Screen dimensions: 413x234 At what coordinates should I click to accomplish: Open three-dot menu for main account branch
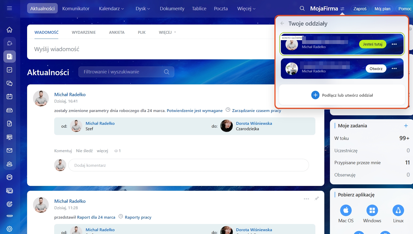tap(394, 44)
